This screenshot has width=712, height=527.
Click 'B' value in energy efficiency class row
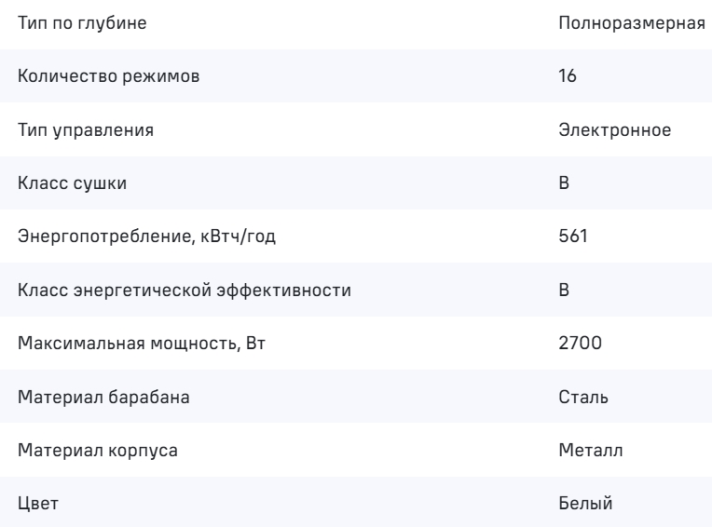564,291
